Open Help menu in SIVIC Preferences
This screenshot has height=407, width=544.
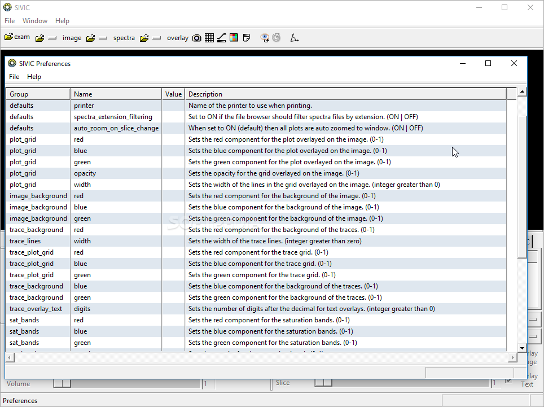tap(34, 77)
